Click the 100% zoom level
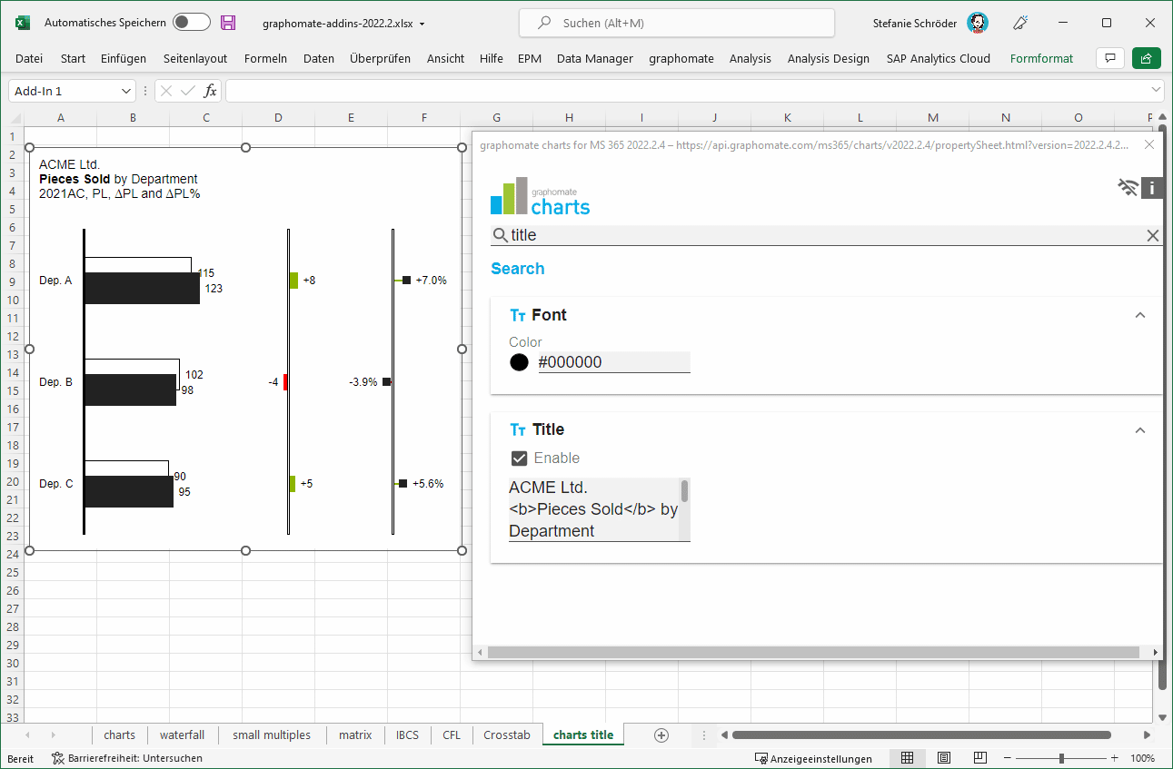Image resolution: width=1173 pixels, height=769 pixels. 1142,758
